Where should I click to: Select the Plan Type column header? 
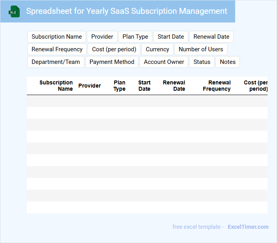119,86
